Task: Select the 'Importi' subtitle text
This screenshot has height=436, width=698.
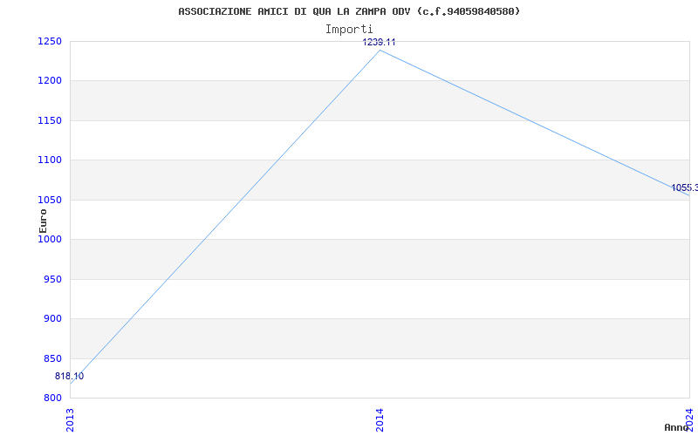Action: [349, 30]
